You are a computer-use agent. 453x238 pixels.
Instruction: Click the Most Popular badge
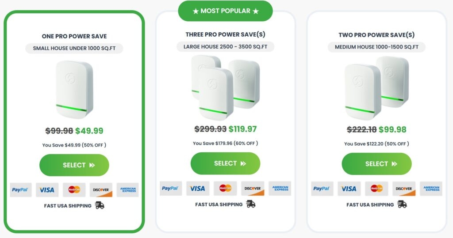click(x=226, y=11)
